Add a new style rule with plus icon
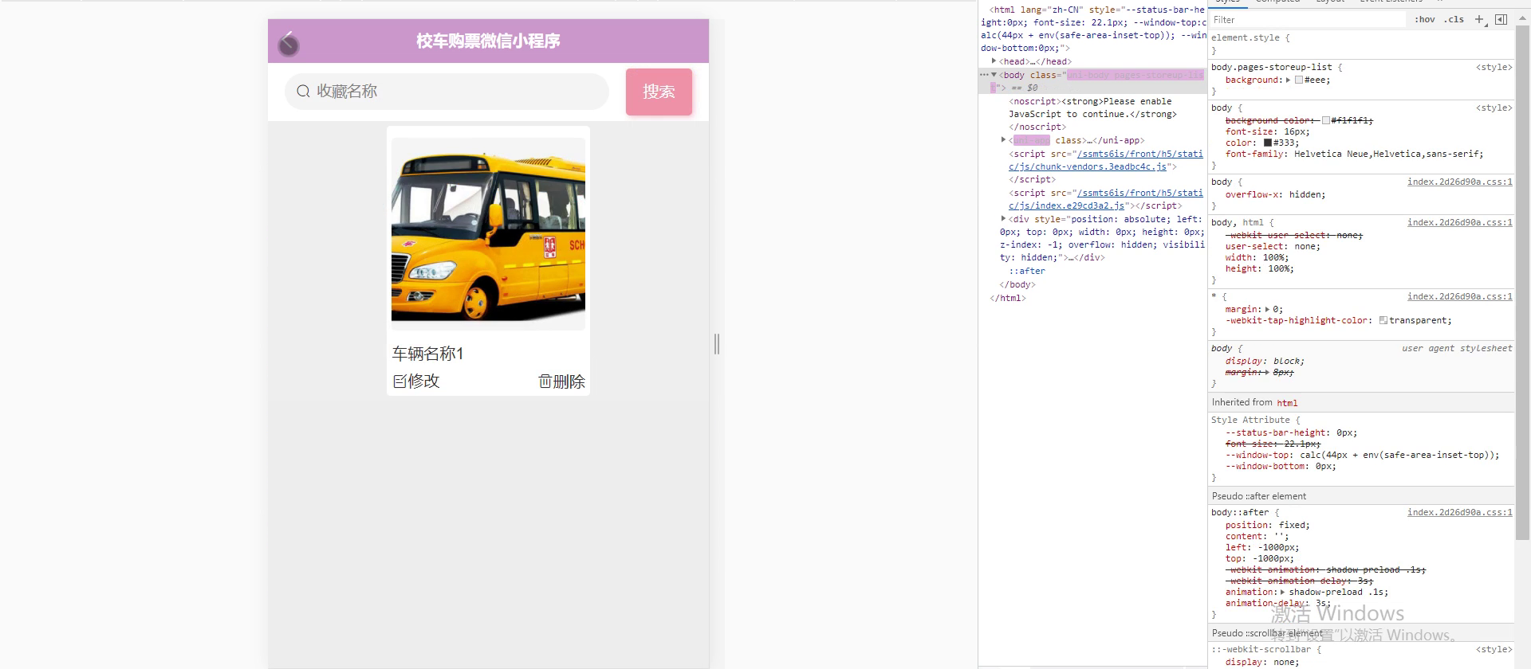The height and width of the screenshot is (669, 1531). (x=1479, y=20)
